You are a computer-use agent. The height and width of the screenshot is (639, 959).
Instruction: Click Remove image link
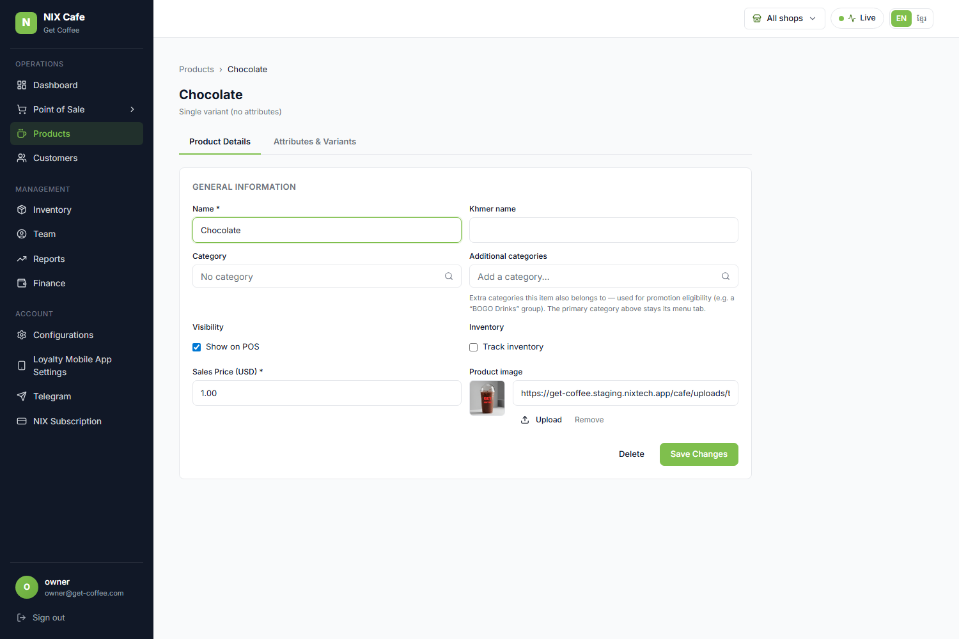(589, 420)
